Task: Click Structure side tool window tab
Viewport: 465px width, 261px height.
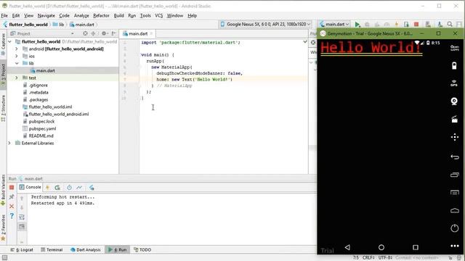Action: [3, 108]
